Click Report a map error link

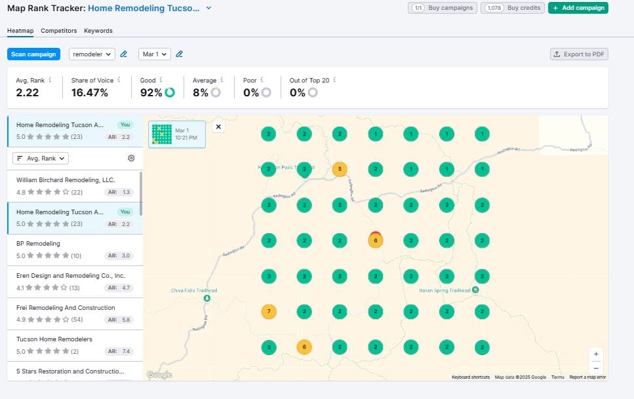tap(587, 377)
